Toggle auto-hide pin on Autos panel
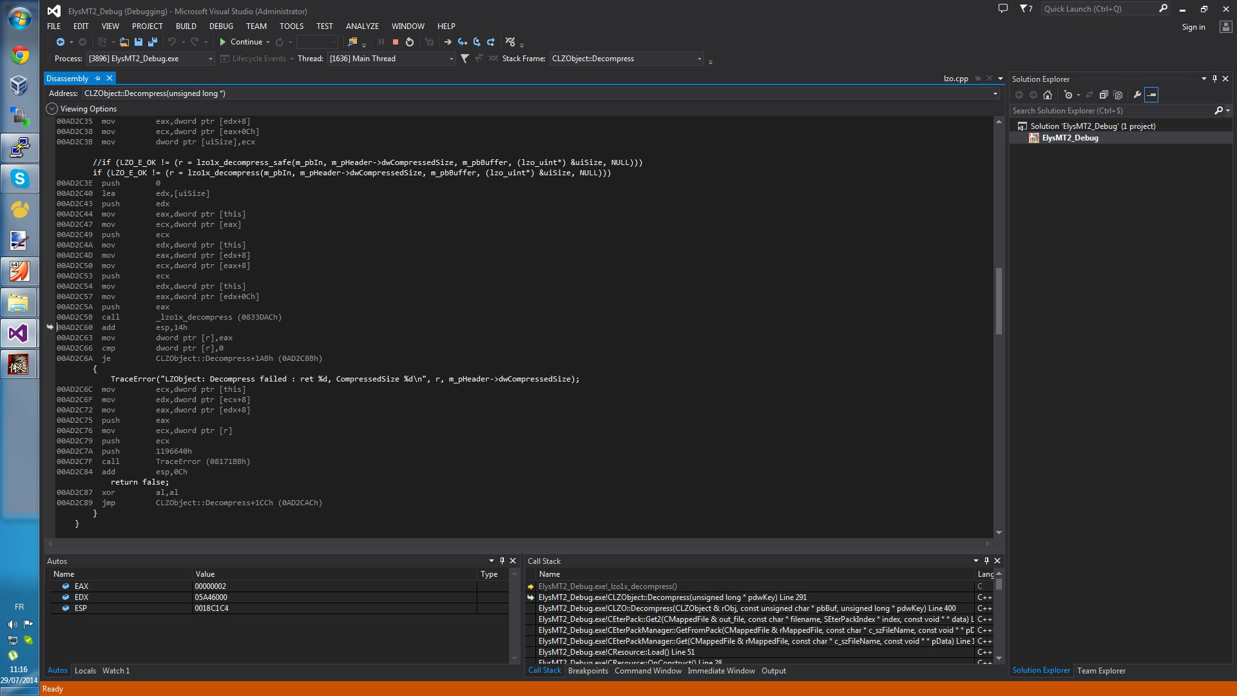Image resolution: width=1237 pixels, height=696 pixels. (502, 561)
